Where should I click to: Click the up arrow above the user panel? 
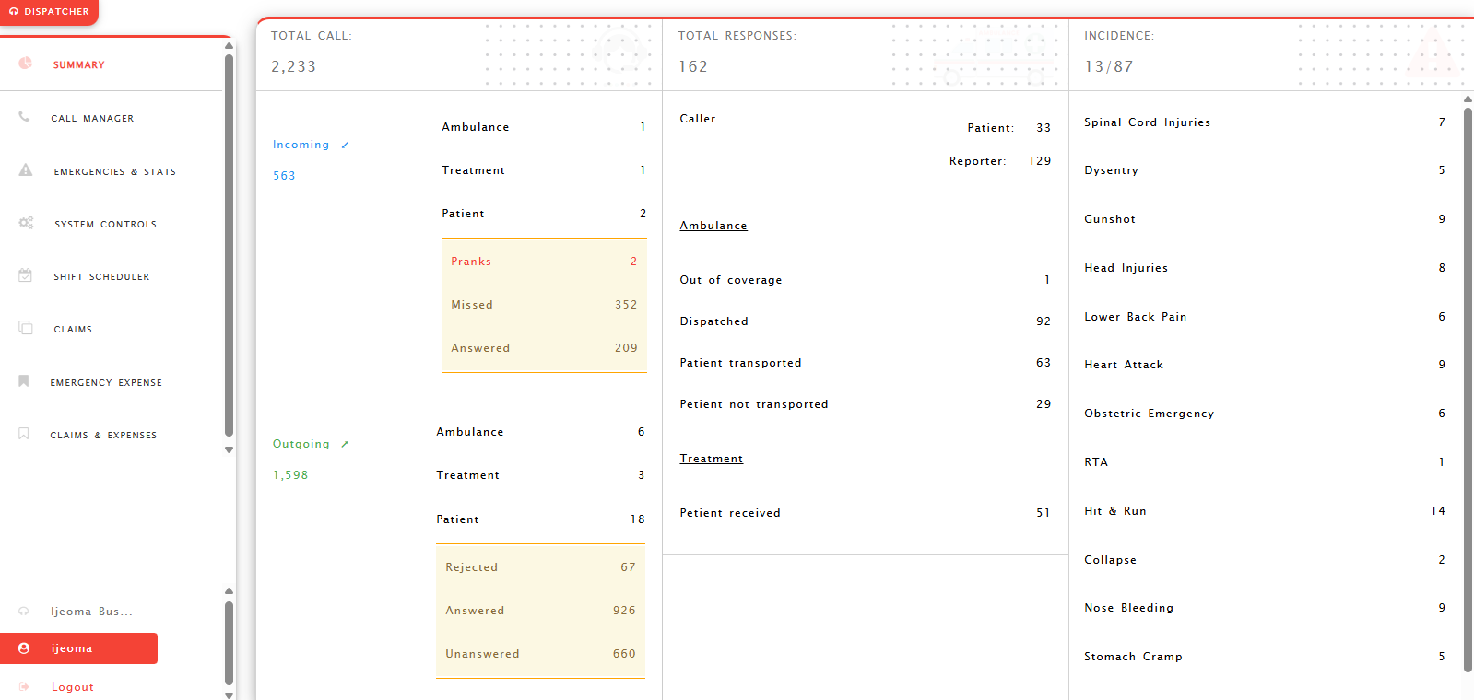(x=229, y=591)
